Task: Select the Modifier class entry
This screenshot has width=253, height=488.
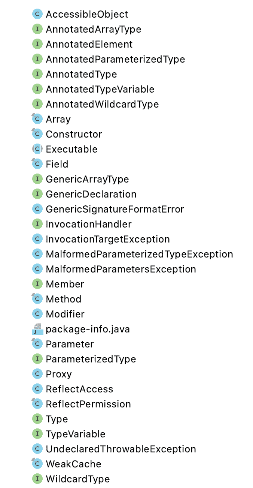Action: pos(65,314)
